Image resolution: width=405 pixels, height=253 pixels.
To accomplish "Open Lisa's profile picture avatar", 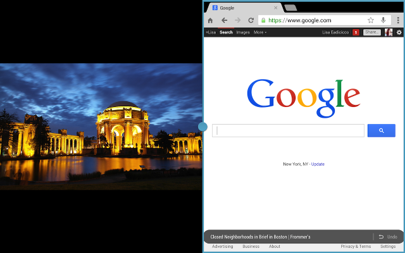I will pos(389,32).
